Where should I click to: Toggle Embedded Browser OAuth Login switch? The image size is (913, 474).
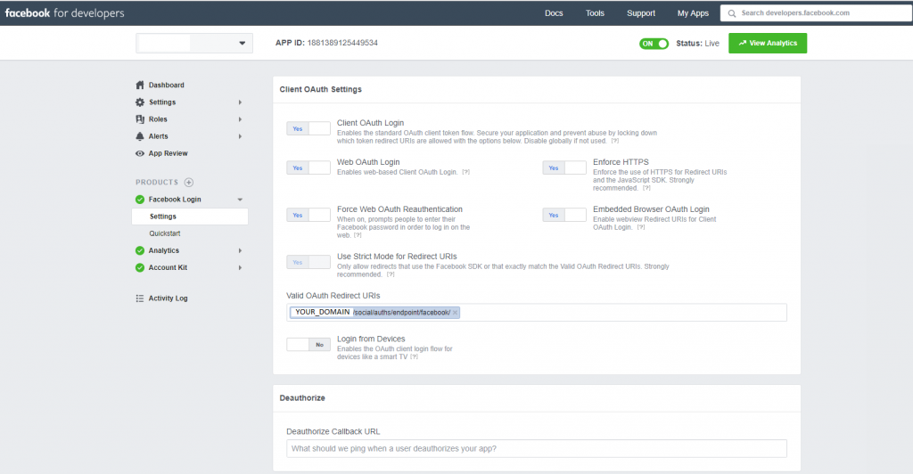tap(564, 216)
